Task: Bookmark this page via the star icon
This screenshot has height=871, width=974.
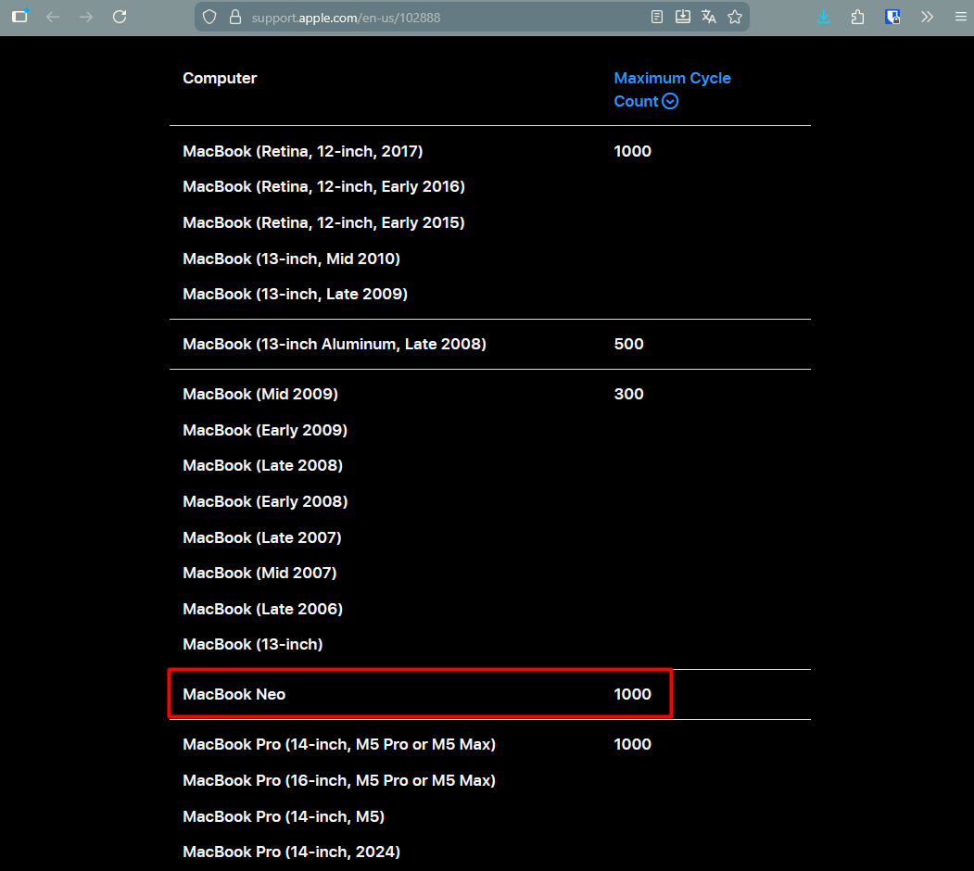Action: pos(734,16)
